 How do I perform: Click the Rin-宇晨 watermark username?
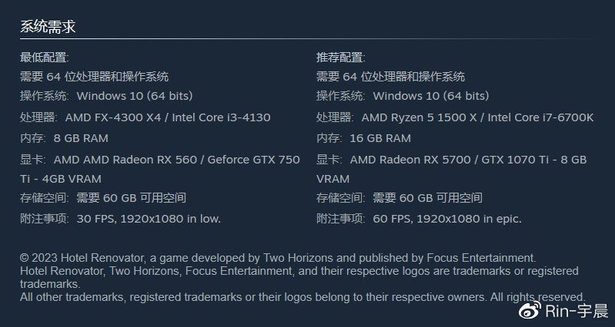pos(577,312)
